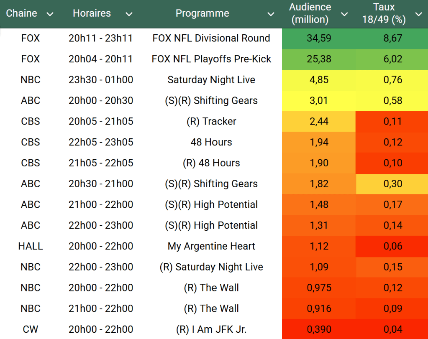
Task: Click the FOX NFL Playoffs Pre-Kick cell
Action: pos(211,59)
